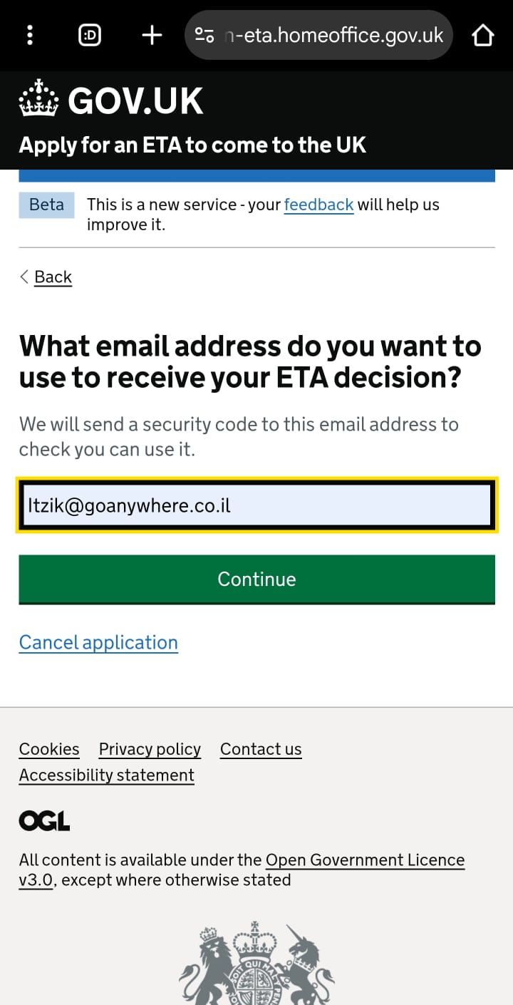This screenshot has height=1005, width=513.
Task: Tap the browser home icon
Action: 483,35
